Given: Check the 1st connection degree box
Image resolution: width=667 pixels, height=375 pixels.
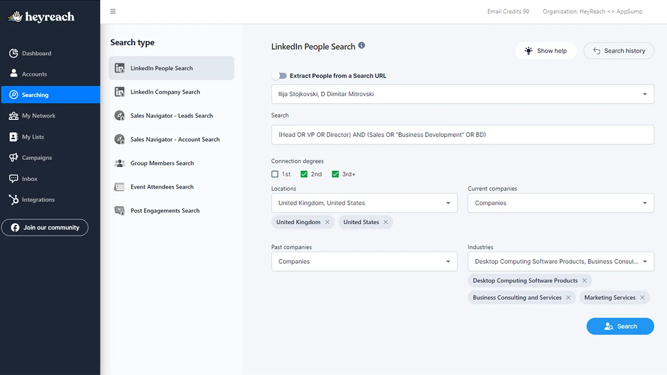Looking at the screenshot, I should [275, 174].
